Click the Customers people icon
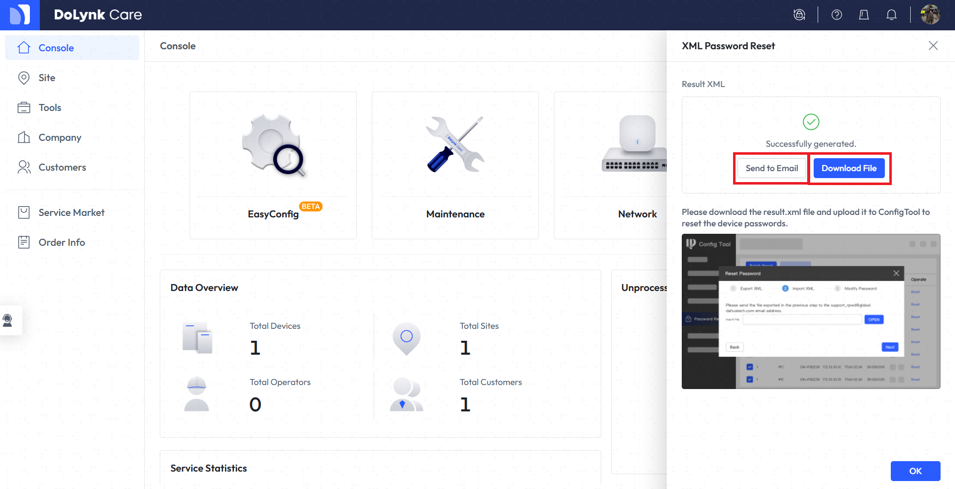 click(24, 167)
